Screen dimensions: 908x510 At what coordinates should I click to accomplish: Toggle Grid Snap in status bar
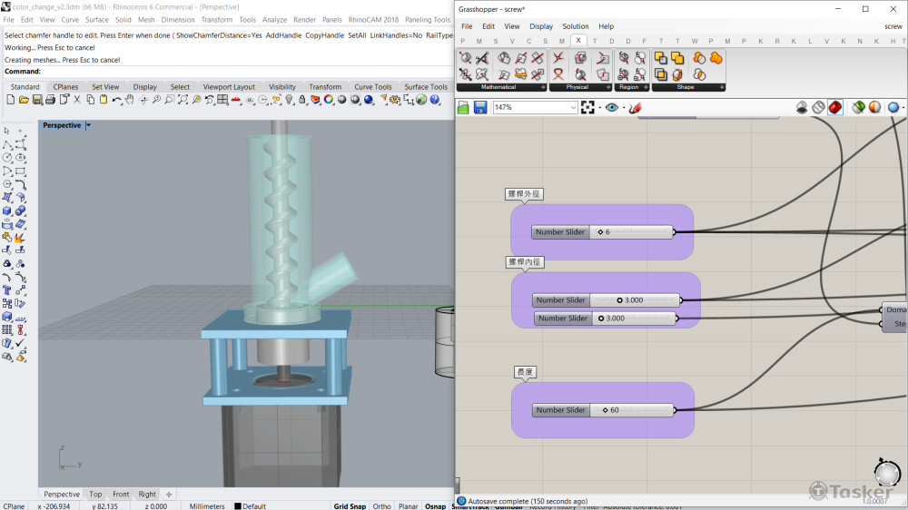point(349,506)
